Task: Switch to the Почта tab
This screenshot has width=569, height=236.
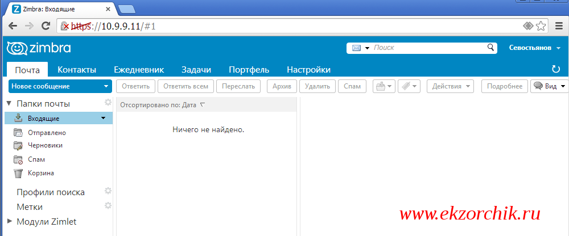Action: pos(27,70)
